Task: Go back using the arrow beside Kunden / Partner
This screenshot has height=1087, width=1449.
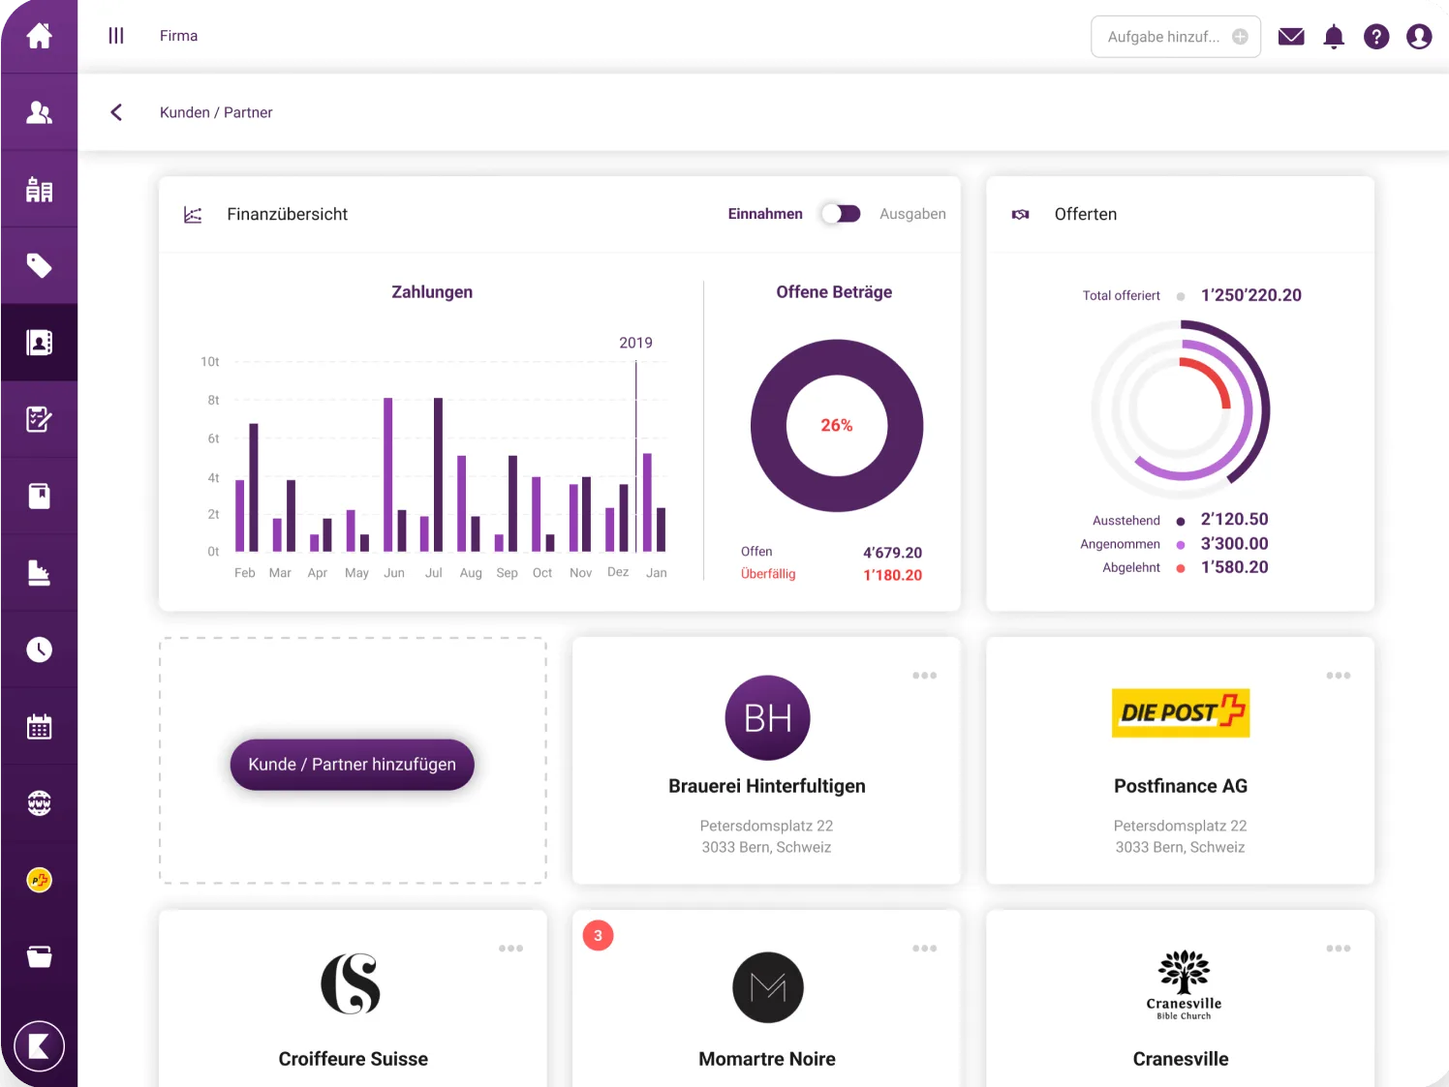Action: [x=116, y=112]
